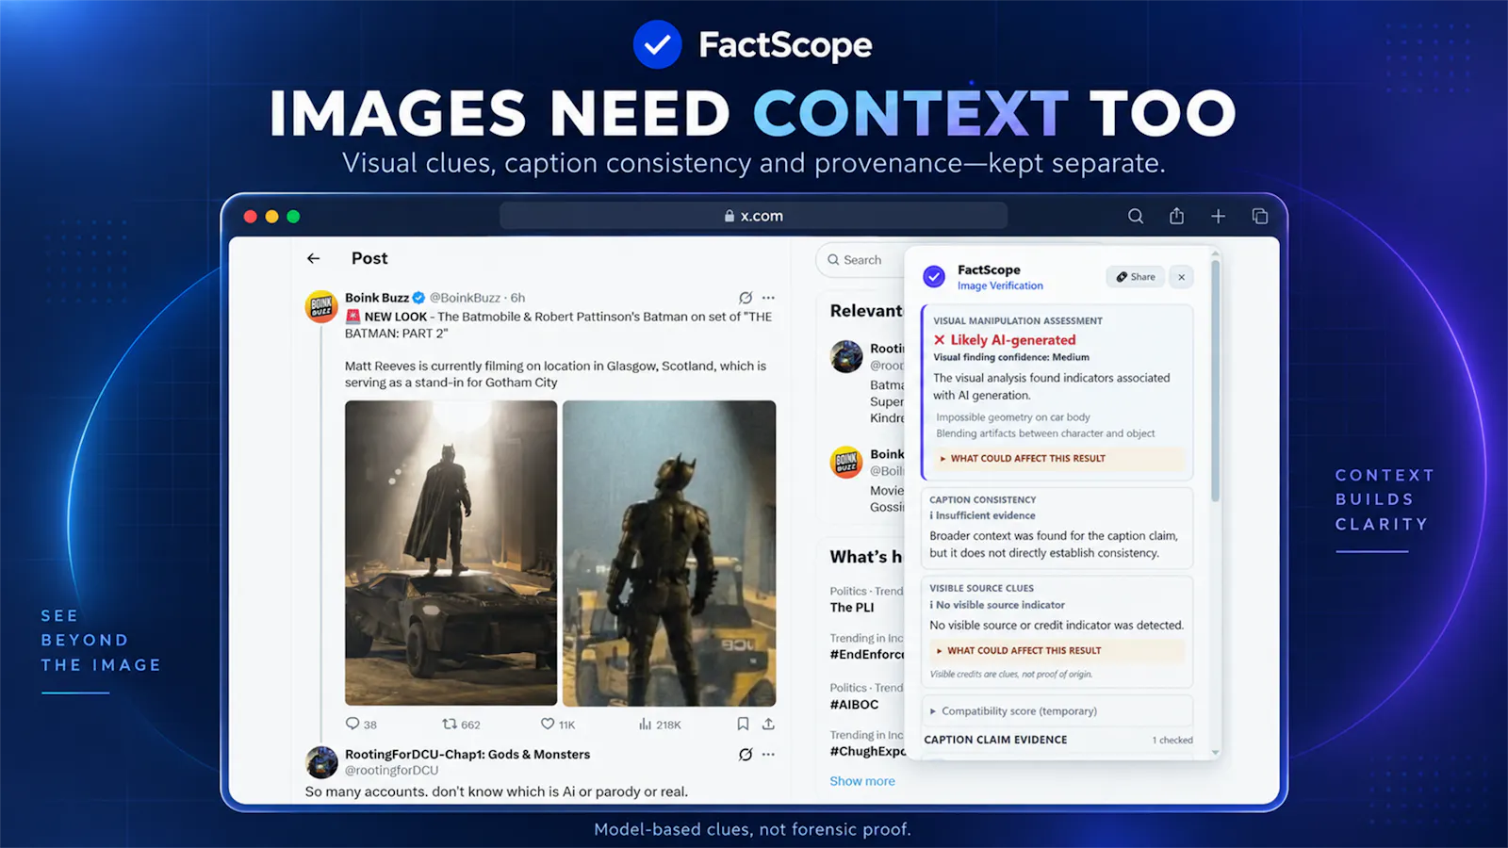Click the Grok icon on Boink Buzz post

pyautogui.click(x=746, y=298)
